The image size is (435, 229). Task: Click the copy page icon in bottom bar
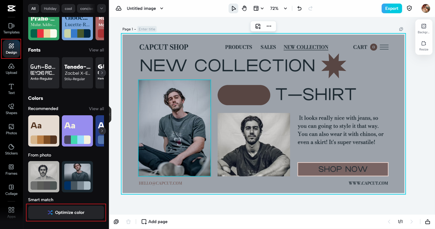click(116, 222)
